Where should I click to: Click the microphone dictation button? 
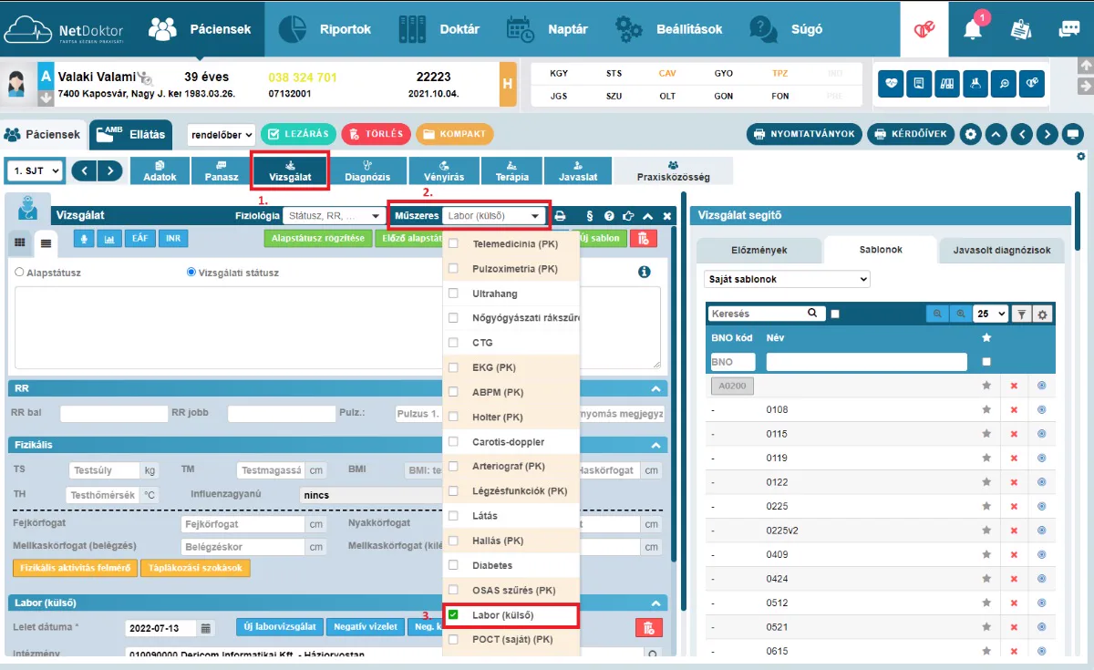click(85, 239)
